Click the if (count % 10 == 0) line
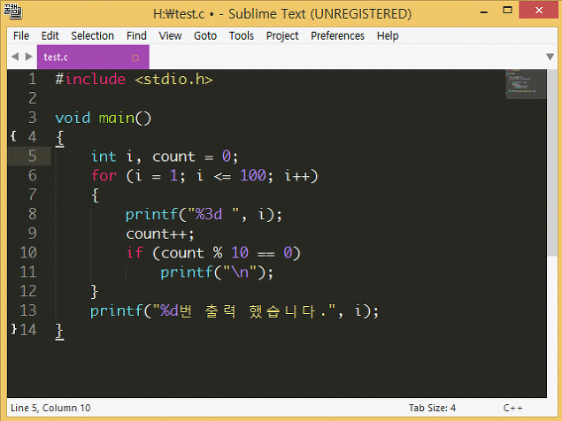 coord(213,253)
